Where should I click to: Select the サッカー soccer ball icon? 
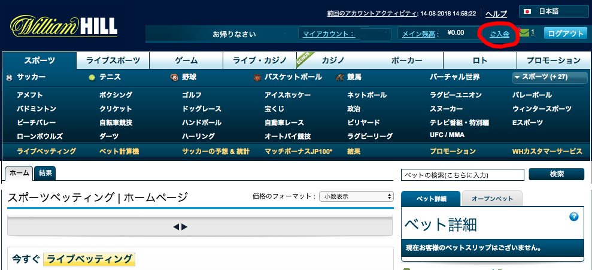pos(9,77)
